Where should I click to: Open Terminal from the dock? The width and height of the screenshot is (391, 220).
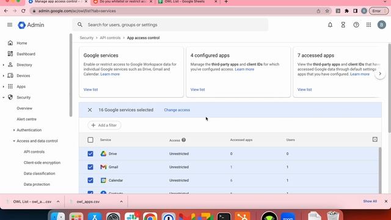point(224,216)
